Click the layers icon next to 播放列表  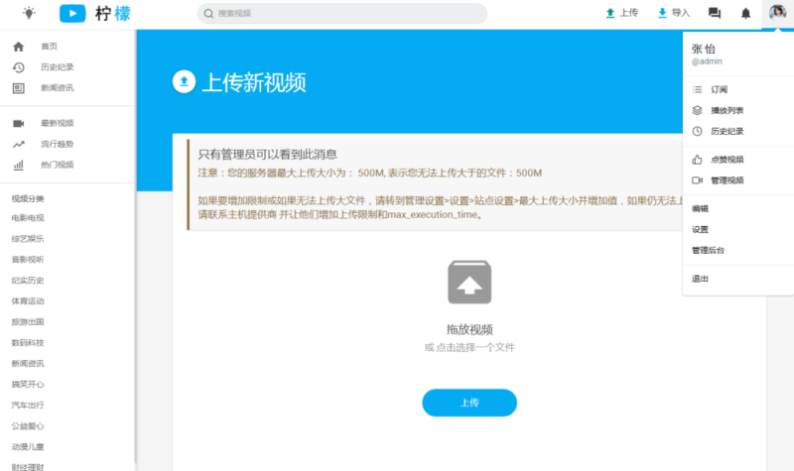[698, 110]
